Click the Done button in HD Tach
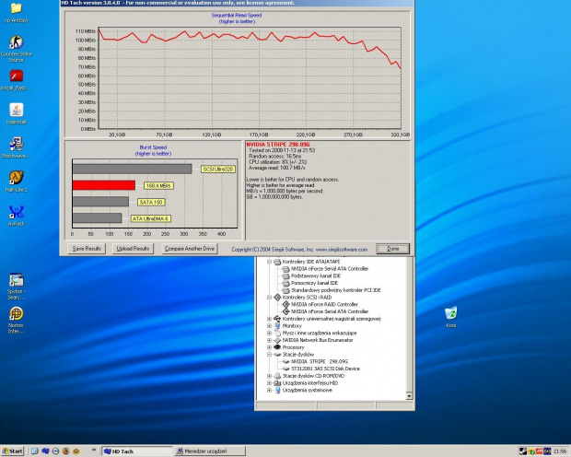Screen dimensions: 571x457 click(393, 249)
